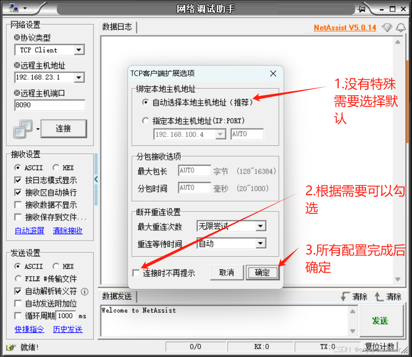
Task: Collapse side panel with the chevron handle
Action: pyautogui.click(x=96, y=179)
